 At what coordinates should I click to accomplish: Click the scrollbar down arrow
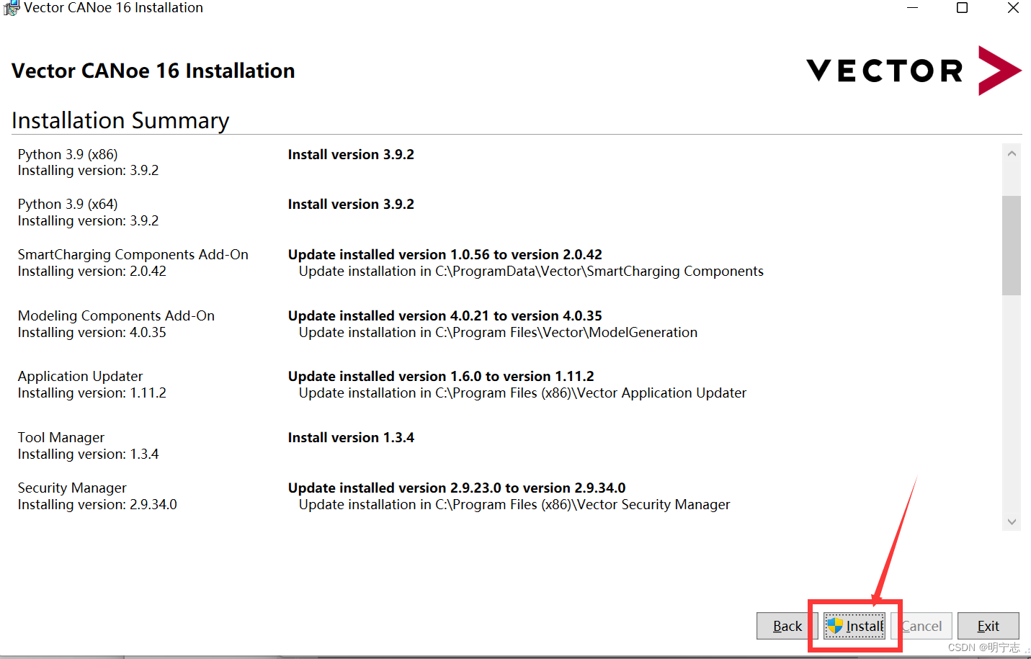point(1012,521)
